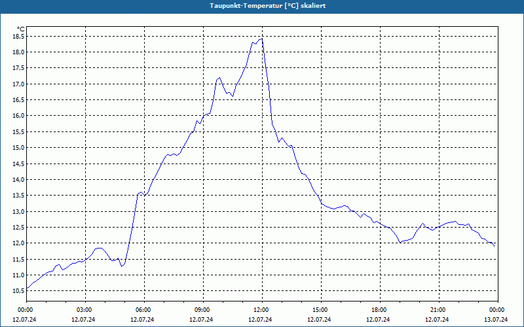Viewport: 524px width, 327px height.
Task: Click the 10,5 y-axis value
Action: (x=18, y=291)
